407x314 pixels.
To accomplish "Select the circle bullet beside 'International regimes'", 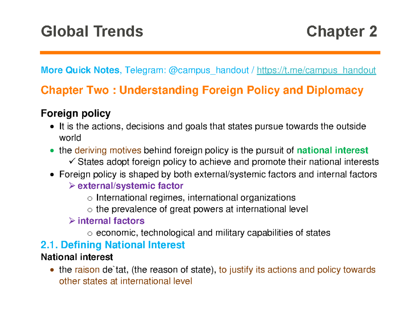I will (x=90, y=197).
